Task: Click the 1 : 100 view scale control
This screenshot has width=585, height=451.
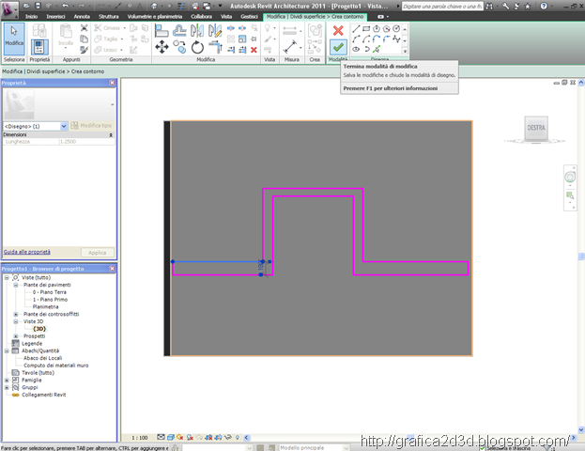Action: click(x=139, y=437)
